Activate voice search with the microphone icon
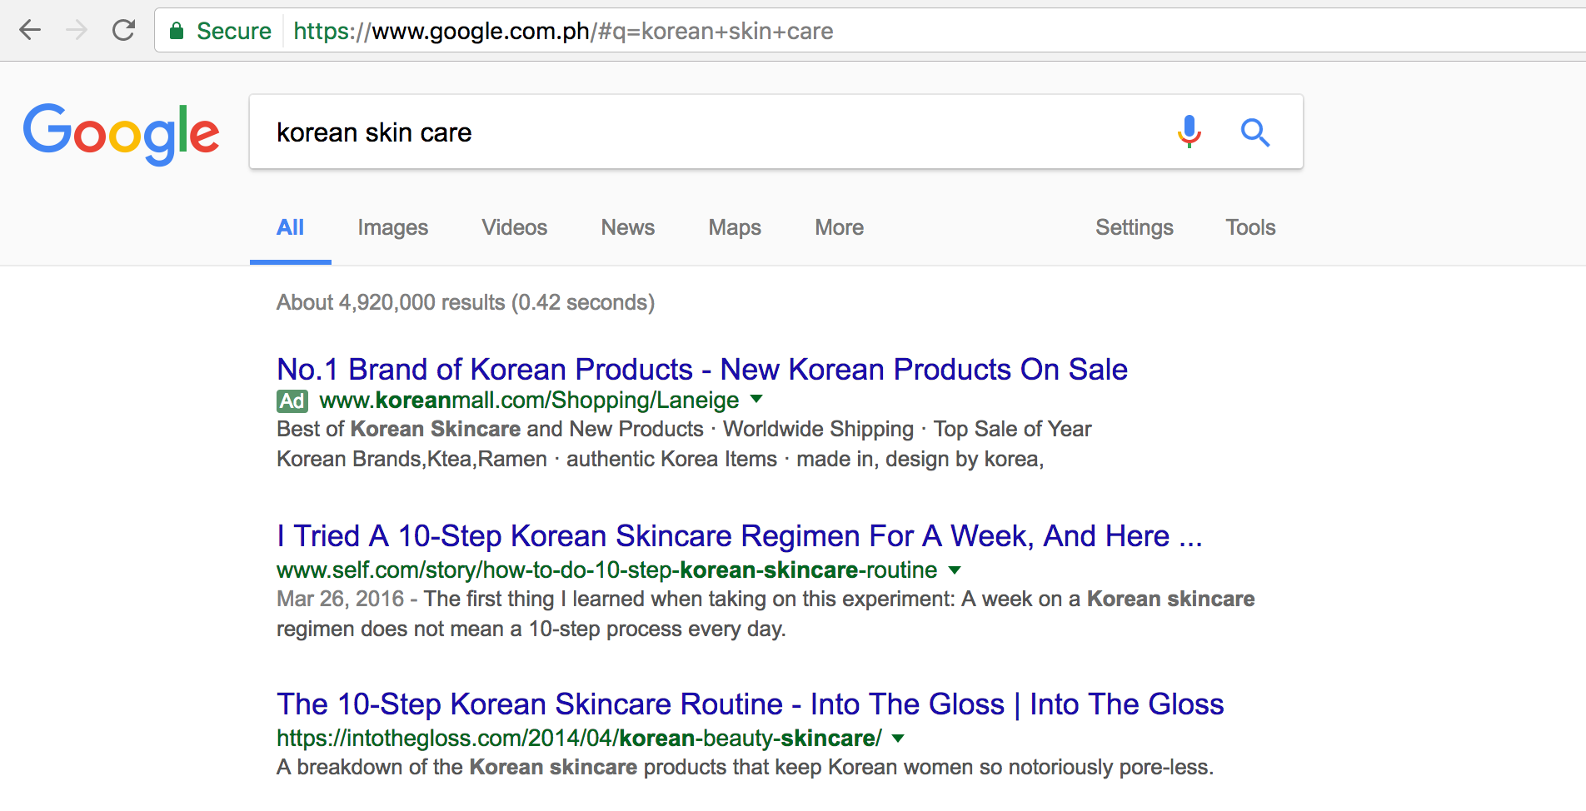 (1188, 132)
